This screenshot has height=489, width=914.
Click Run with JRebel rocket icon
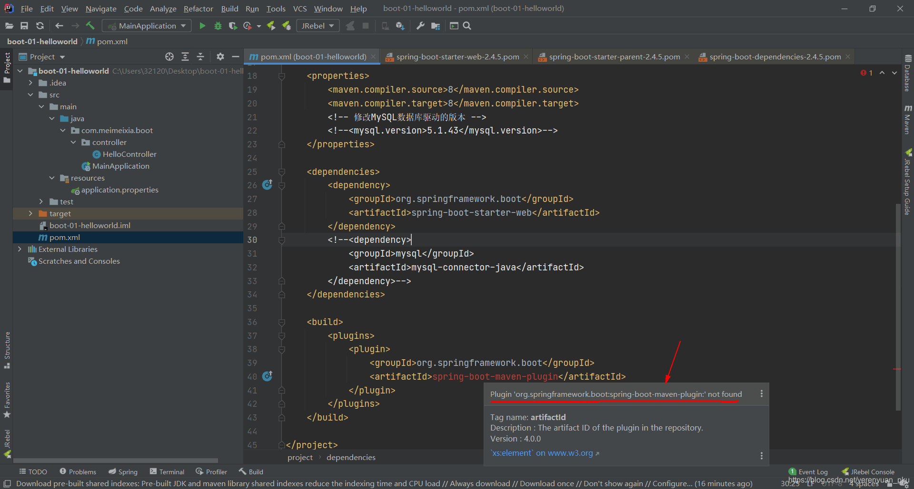point(271,26)
